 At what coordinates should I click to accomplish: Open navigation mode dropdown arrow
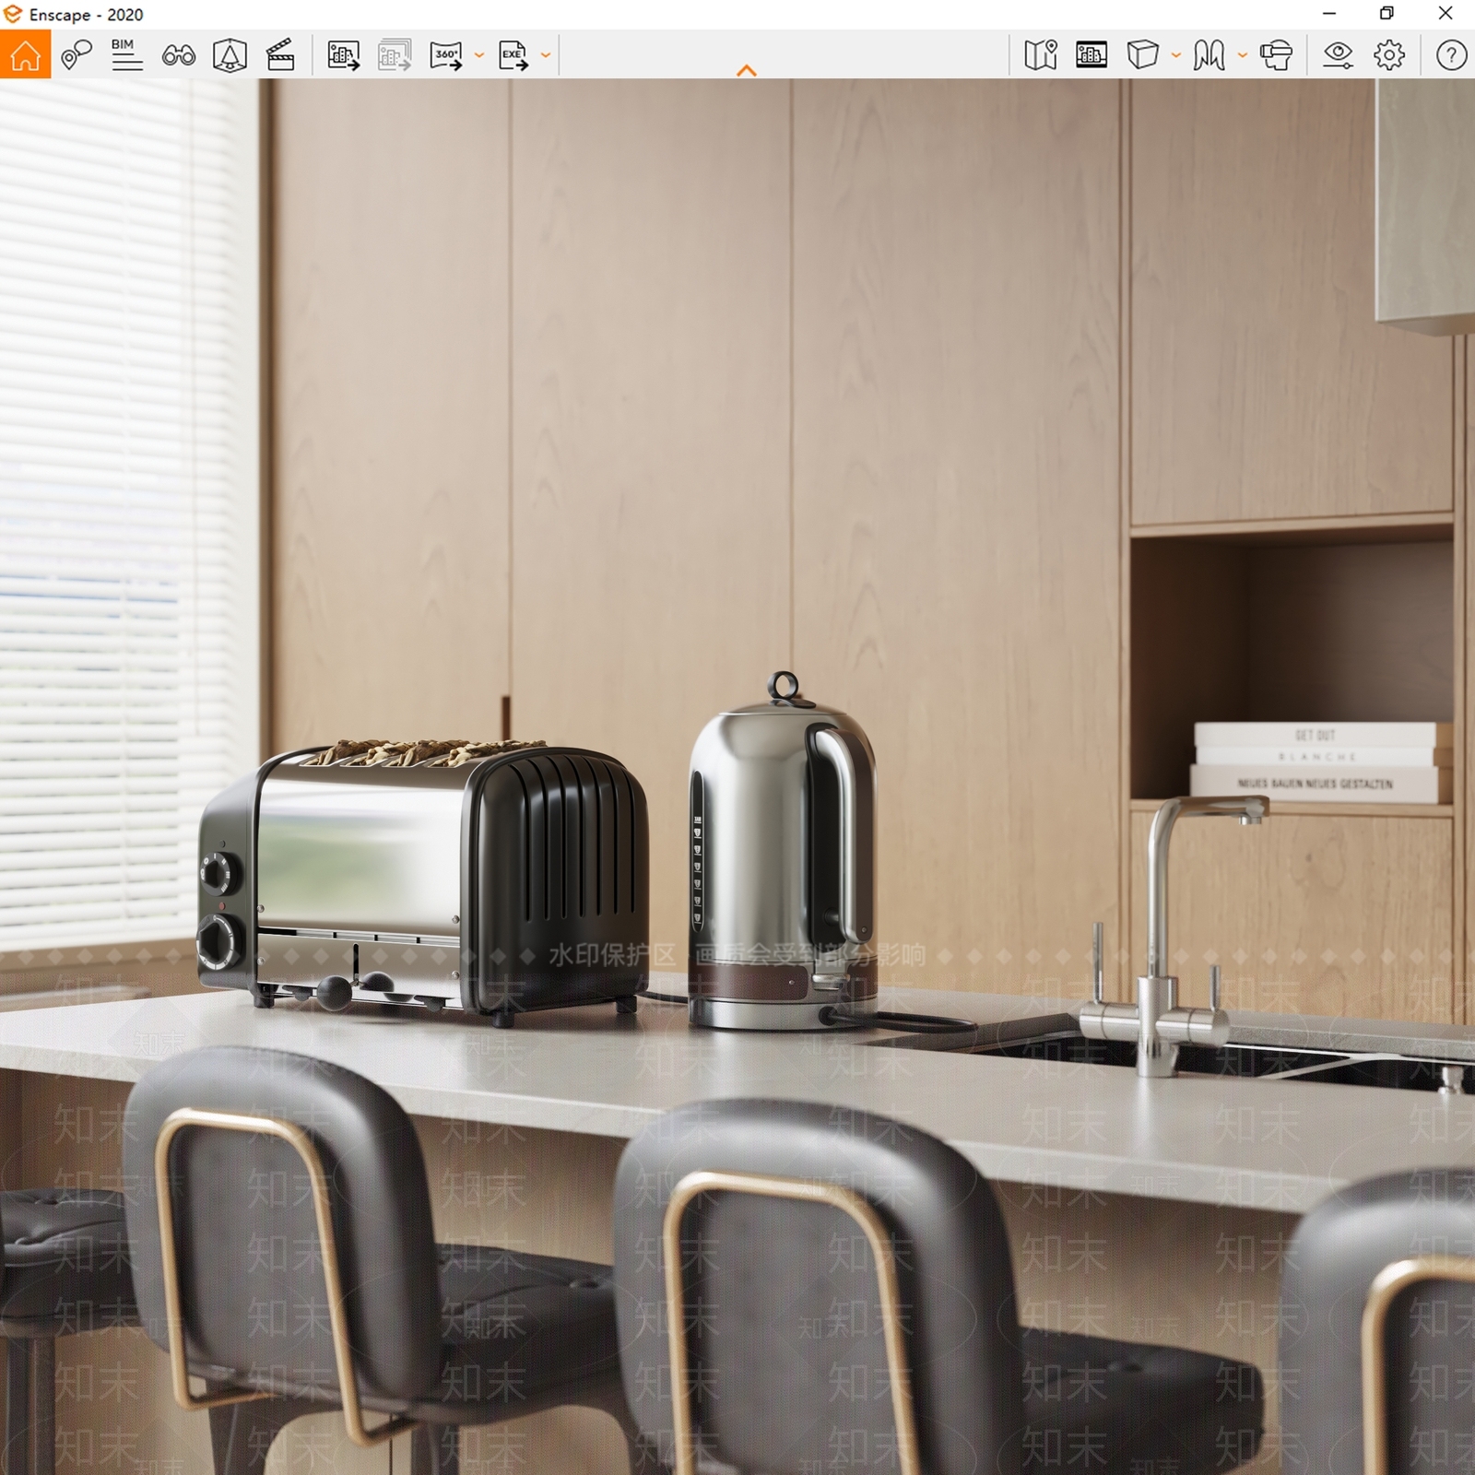click(x=1242, y=55)
